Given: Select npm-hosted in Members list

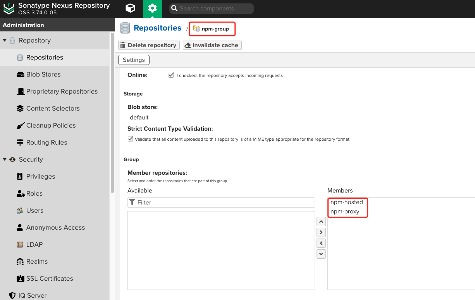Looking at the screenshot, I should [347, 202].
